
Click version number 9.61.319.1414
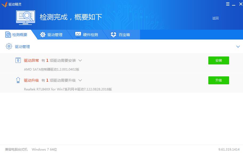coord(229,150)
